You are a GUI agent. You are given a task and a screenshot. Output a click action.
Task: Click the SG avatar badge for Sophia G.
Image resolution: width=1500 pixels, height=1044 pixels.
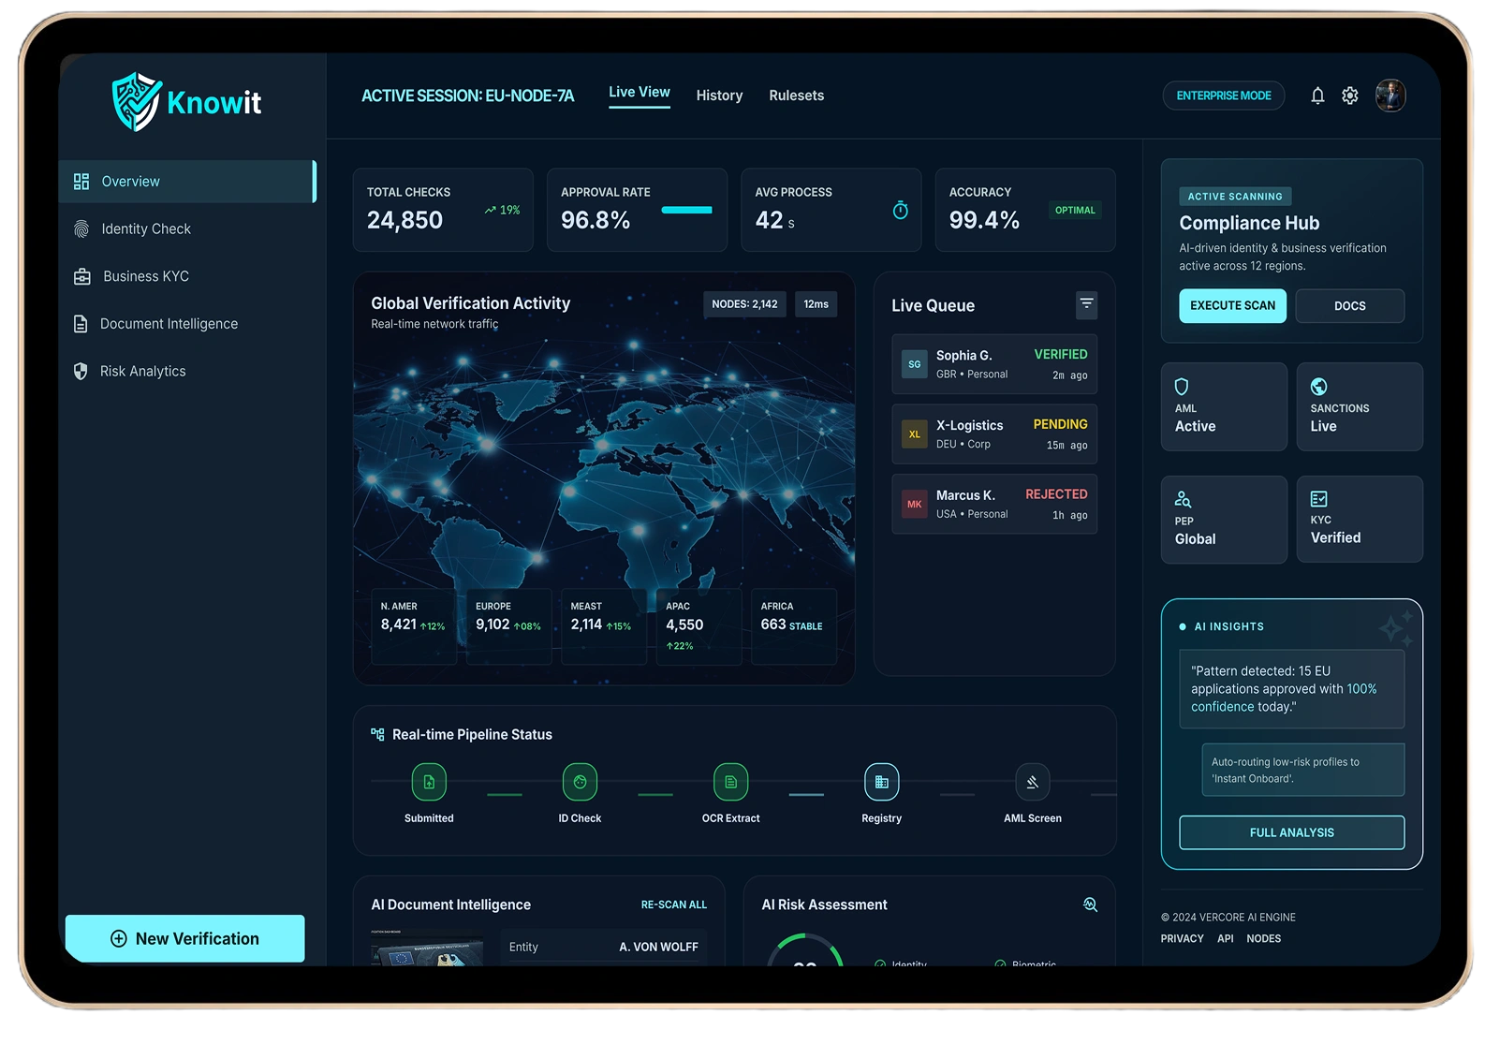coord(915,364)
